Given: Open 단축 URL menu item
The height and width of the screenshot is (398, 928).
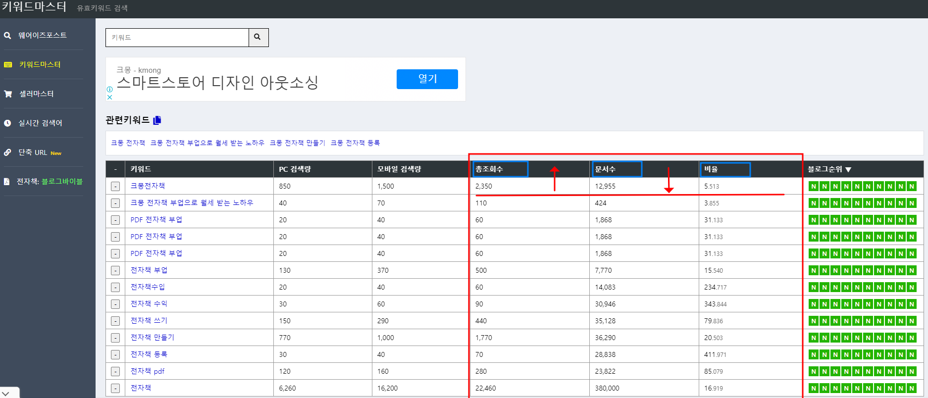Looking at the screenshot, I should click(x=33, y=152).
